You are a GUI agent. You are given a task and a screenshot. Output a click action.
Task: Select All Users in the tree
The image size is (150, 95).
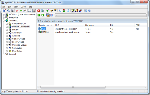tap(16, 36)
